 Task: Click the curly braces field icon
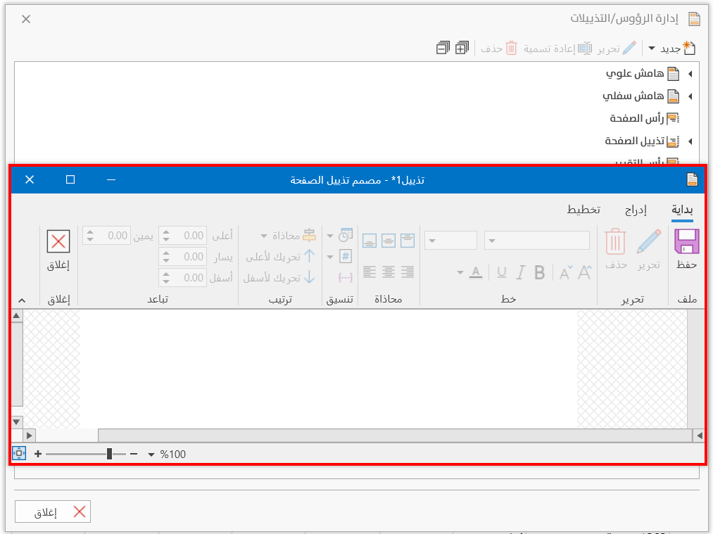click(x=346, y=277)
